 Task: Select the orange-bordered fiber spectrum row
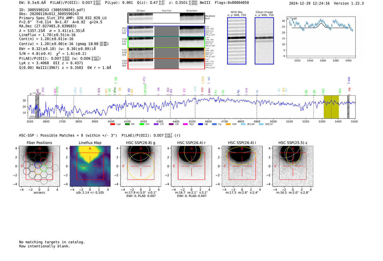[x=166, y=53]
